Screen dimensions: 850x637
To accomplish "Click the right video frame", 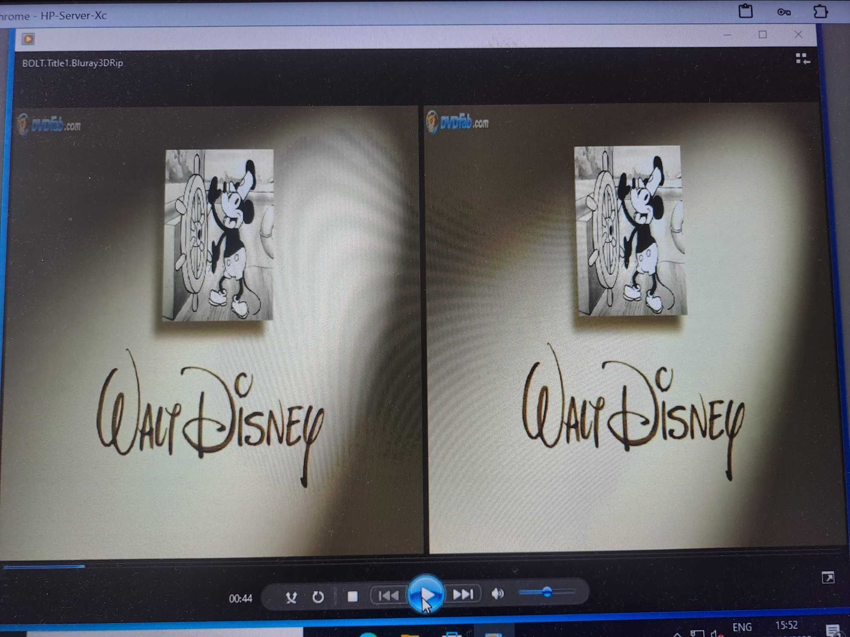I will (635, 327).
